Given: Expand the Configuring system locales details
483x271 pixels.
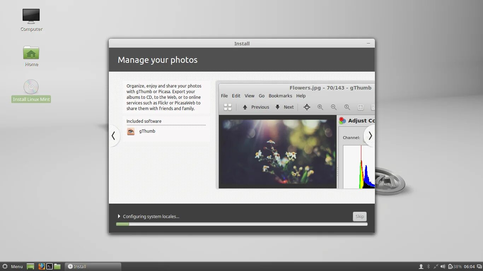Looking at the screenshot, I should 119,216.
